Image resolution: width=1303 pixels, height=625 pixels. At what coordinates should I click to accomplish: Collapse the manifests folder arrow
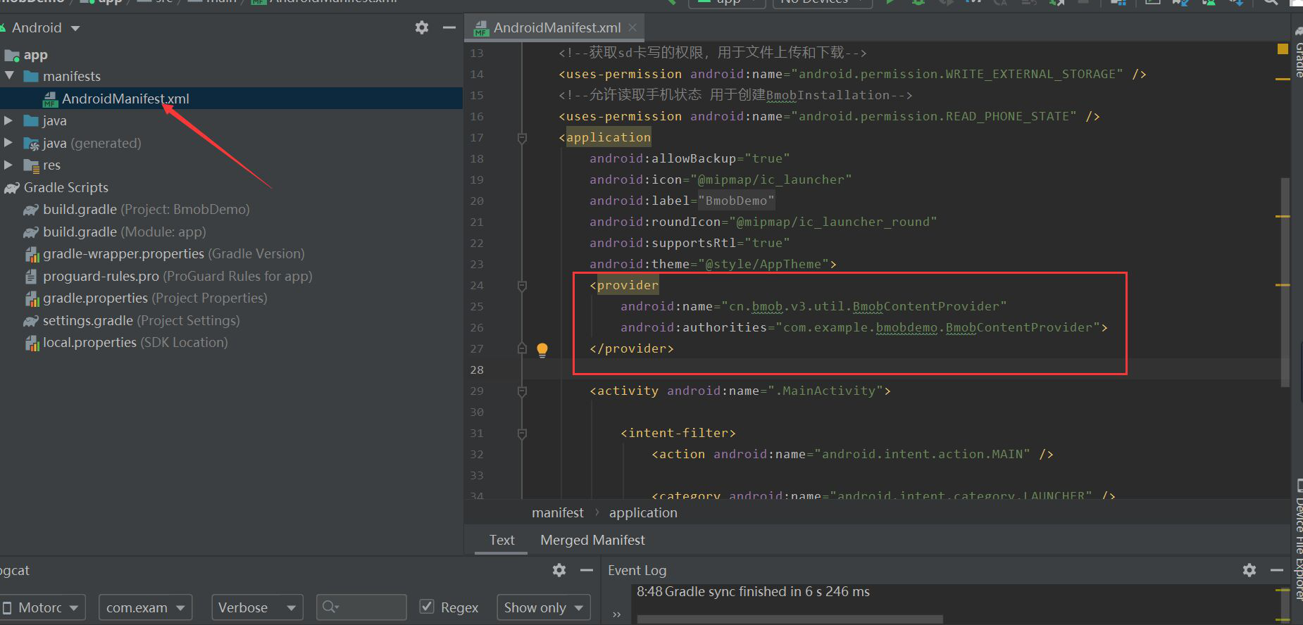click(9, 75)
